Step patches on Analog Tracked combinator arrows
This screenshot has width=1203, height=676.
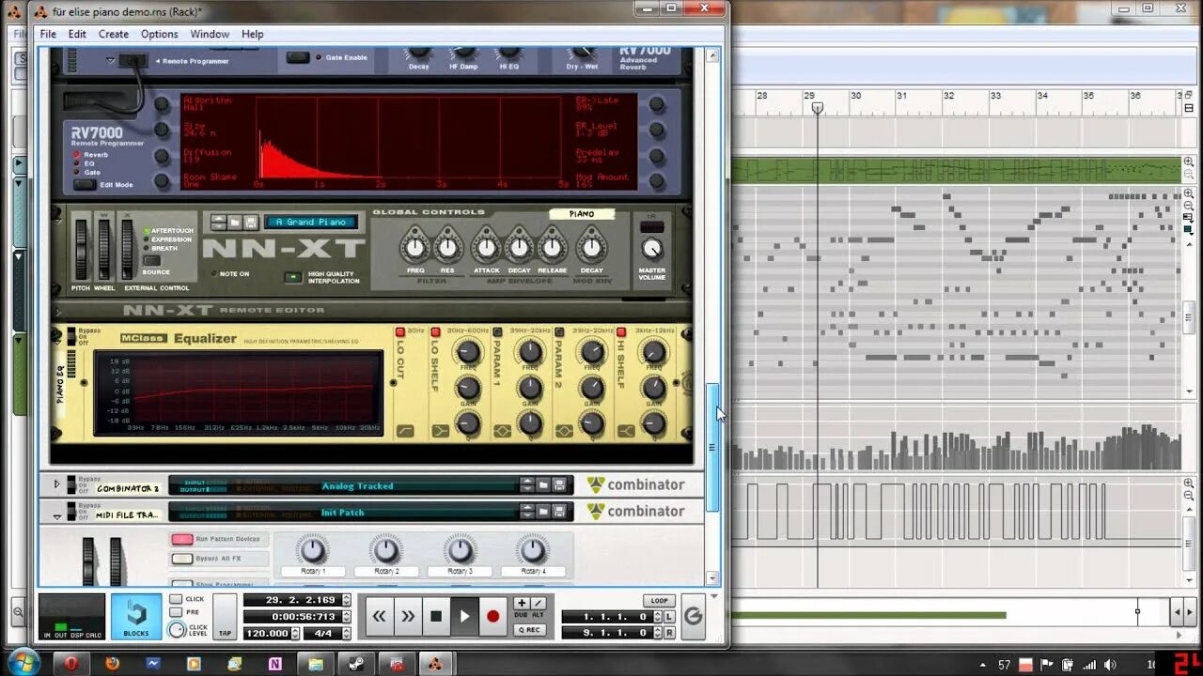click(x=527, y=485)
